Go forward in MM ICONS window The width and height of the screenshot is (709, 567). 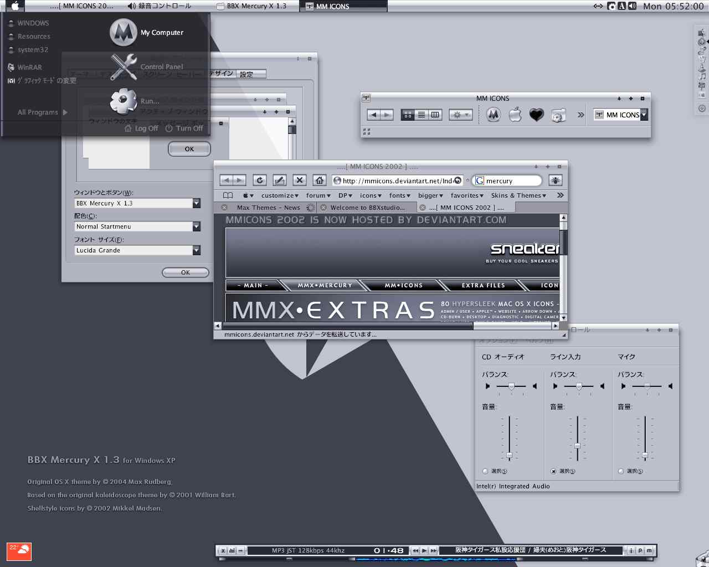[387, 115]
